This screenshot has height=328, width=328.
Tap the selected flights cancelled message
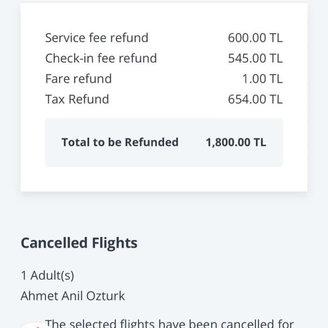click(170, 324)
